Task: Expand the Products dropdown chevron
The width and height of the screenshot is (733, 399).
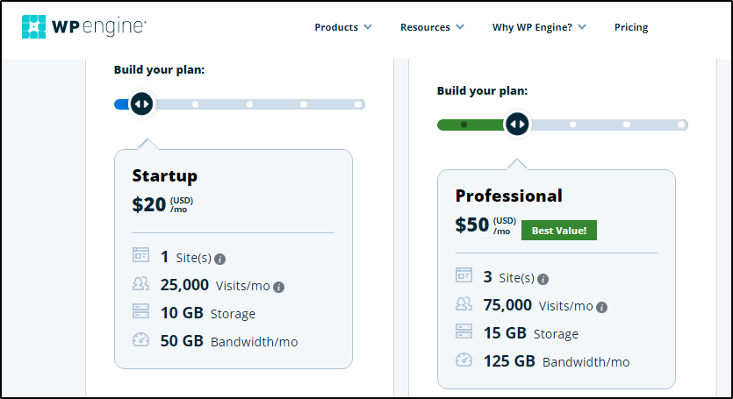Action: (x=368, y=27)
